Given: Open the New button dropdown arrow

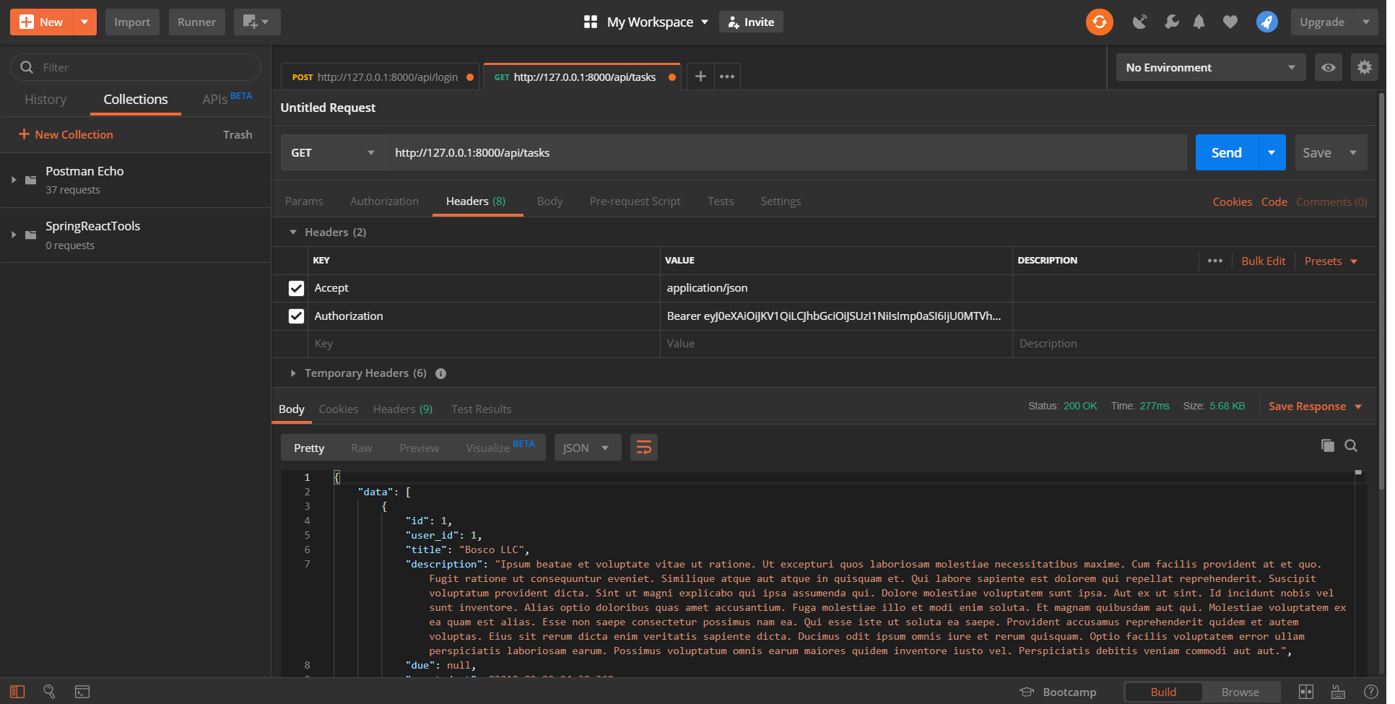Looking at the screenshot, I should [84, 22].
